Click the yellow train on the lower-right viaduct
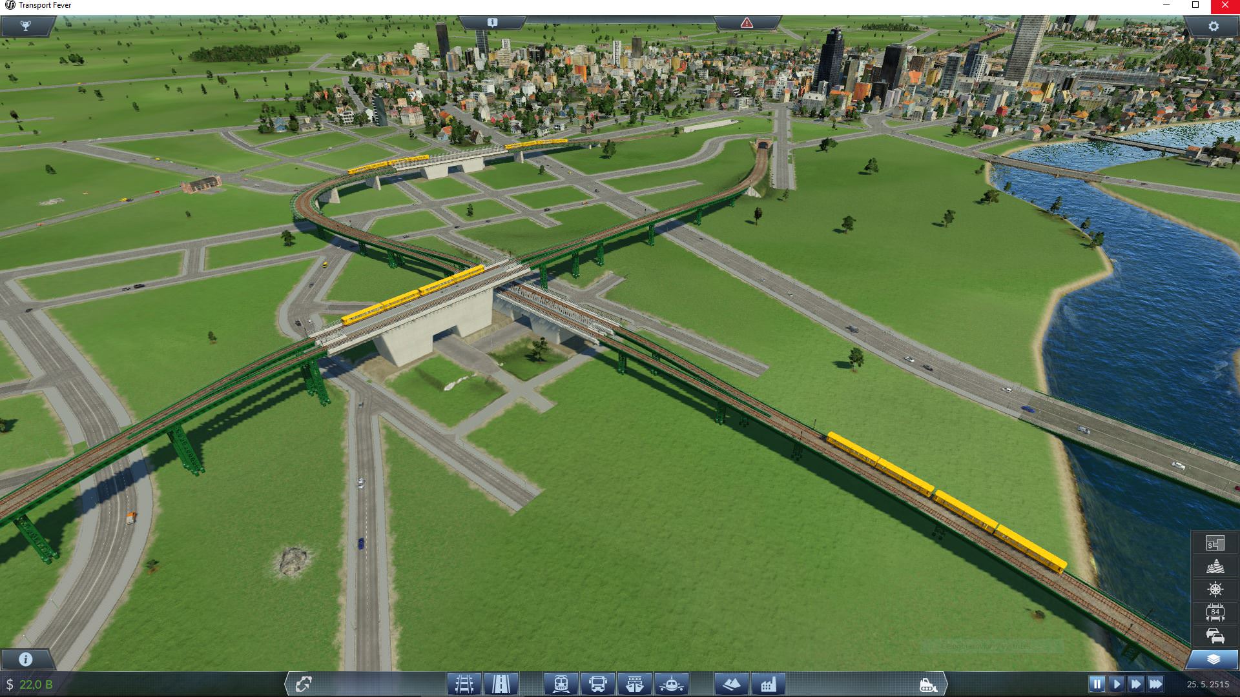The image size is (1240, 697). pos(946,502)
